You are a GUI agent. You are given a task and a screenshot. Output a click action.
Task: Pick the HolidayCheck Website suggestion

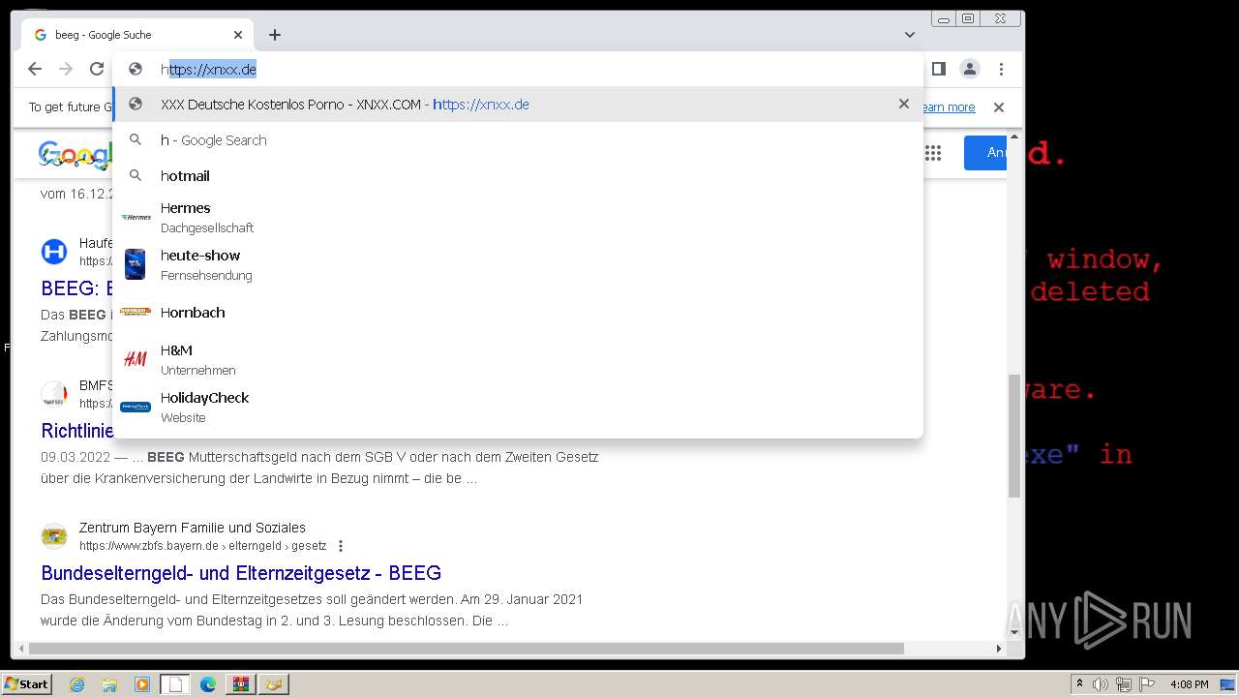(x=518, y=407)
